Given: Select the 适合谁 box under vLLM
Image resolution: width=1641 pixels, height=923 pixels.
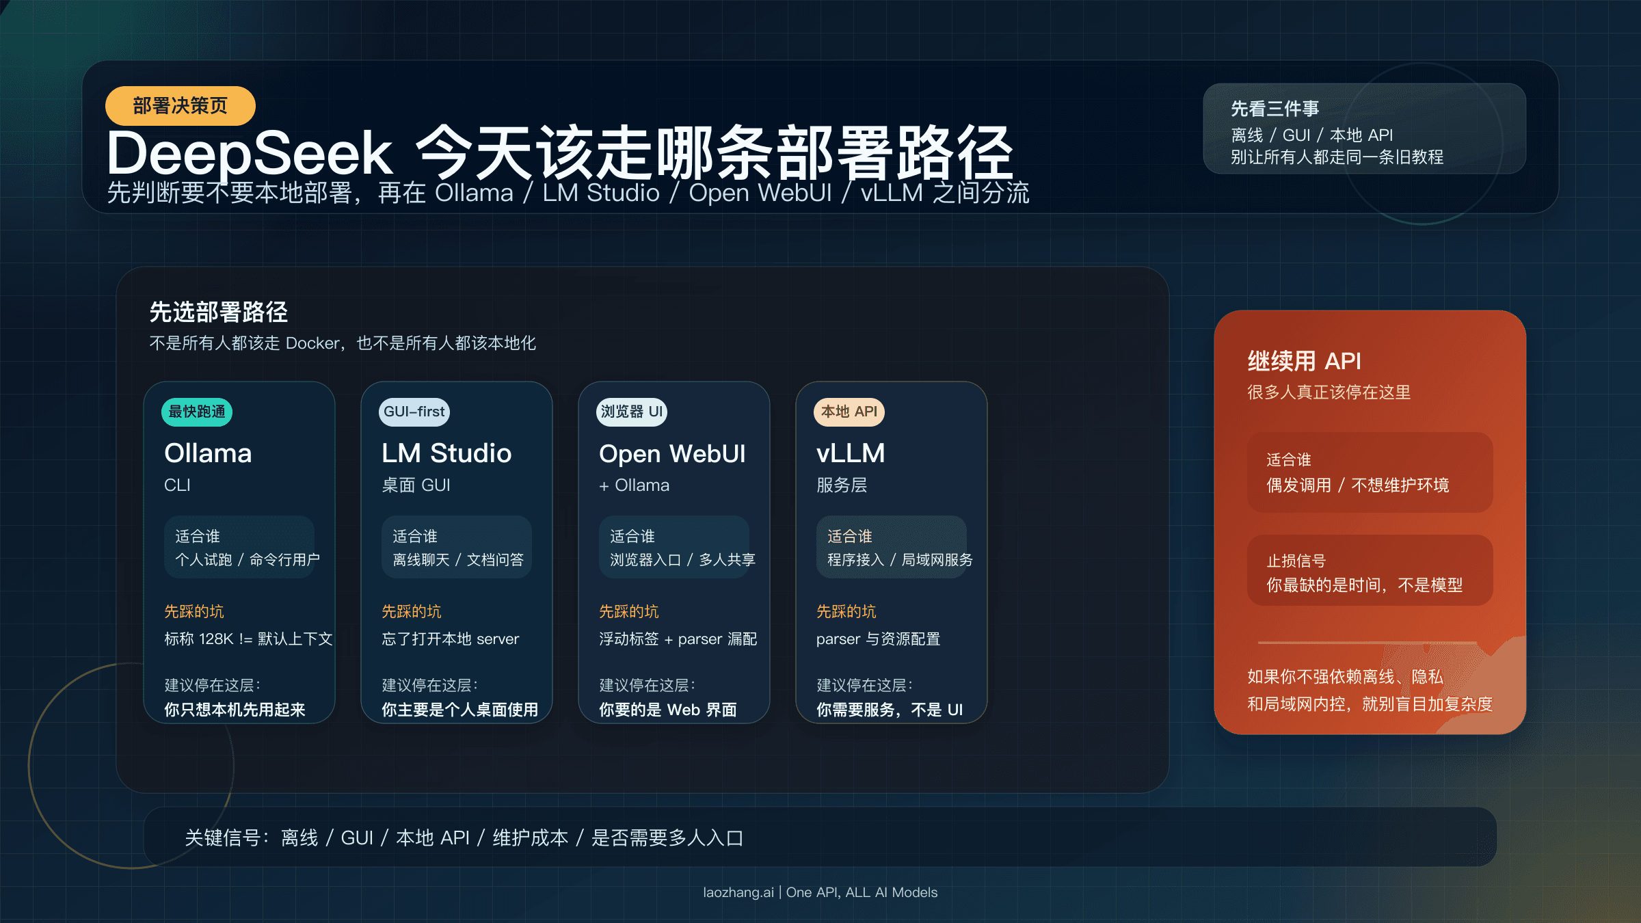Looking at the screenshot, I should pyautogui.click(x=892, y=547).
